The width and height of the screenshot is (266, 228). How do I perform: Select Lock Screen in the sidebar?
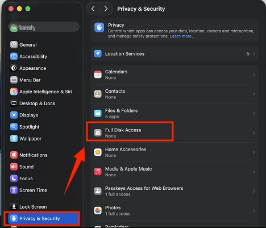pyautogui.click(x=43, y=207)
